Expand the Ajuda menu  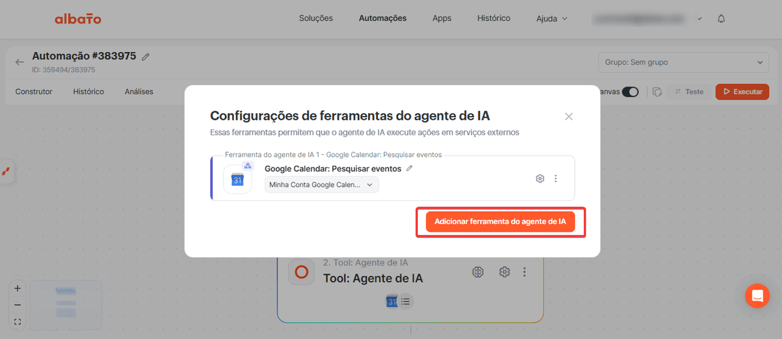(x=551, y=19)
